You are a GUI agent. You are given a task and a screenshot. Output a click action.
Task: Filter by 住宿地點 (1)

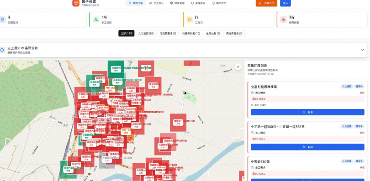(x=213, y=33)
